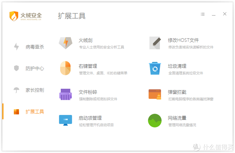Open the 文件粉碎 shredder icon
Screen dimensions: 235x153
tap(66, 94)
